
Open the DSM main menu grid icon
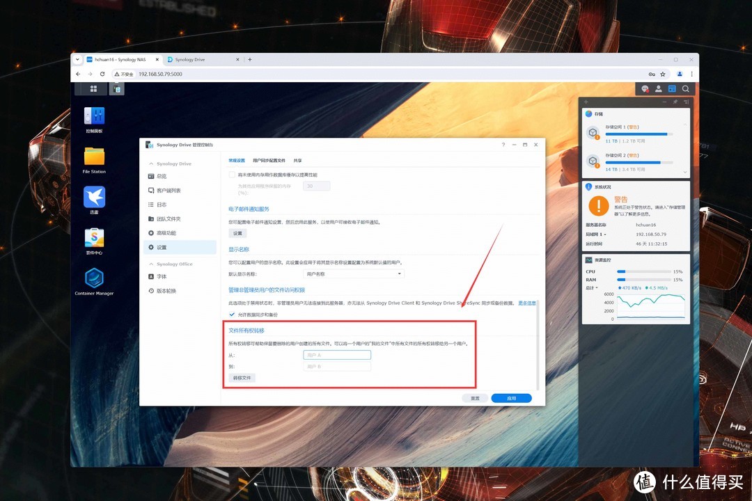[94, 89]
